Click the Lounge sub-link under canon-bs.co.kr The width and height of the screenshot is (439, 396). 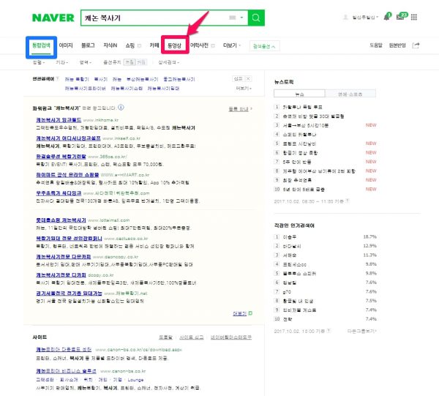[x=135, y=380]
